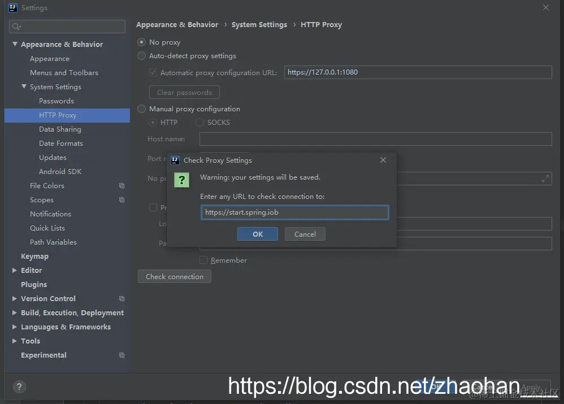The image size is (564, 404).
Task: Toggle the Remember checkbox
Action: (203, 260)
